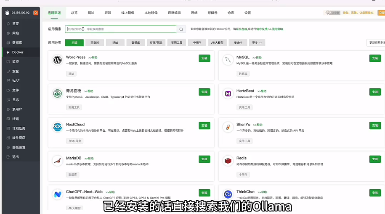The height and width of the screenshot is (214, 385).
Task: Open the 终端 terminal sidebar item
Action: point(21,119)
